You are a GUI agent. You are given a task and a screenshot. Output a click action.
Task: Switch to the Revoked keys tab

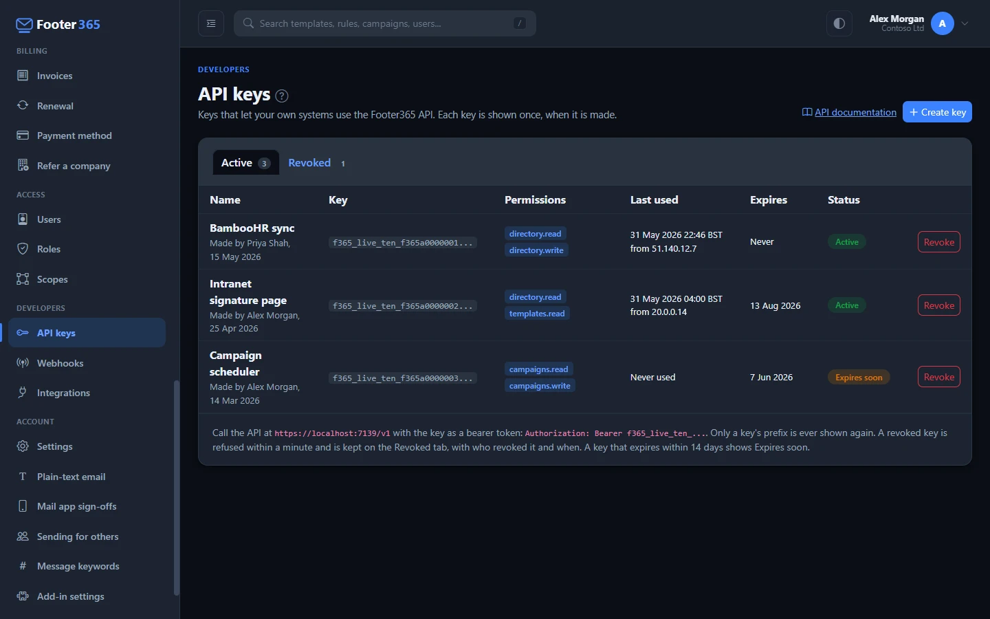[318, 163]
